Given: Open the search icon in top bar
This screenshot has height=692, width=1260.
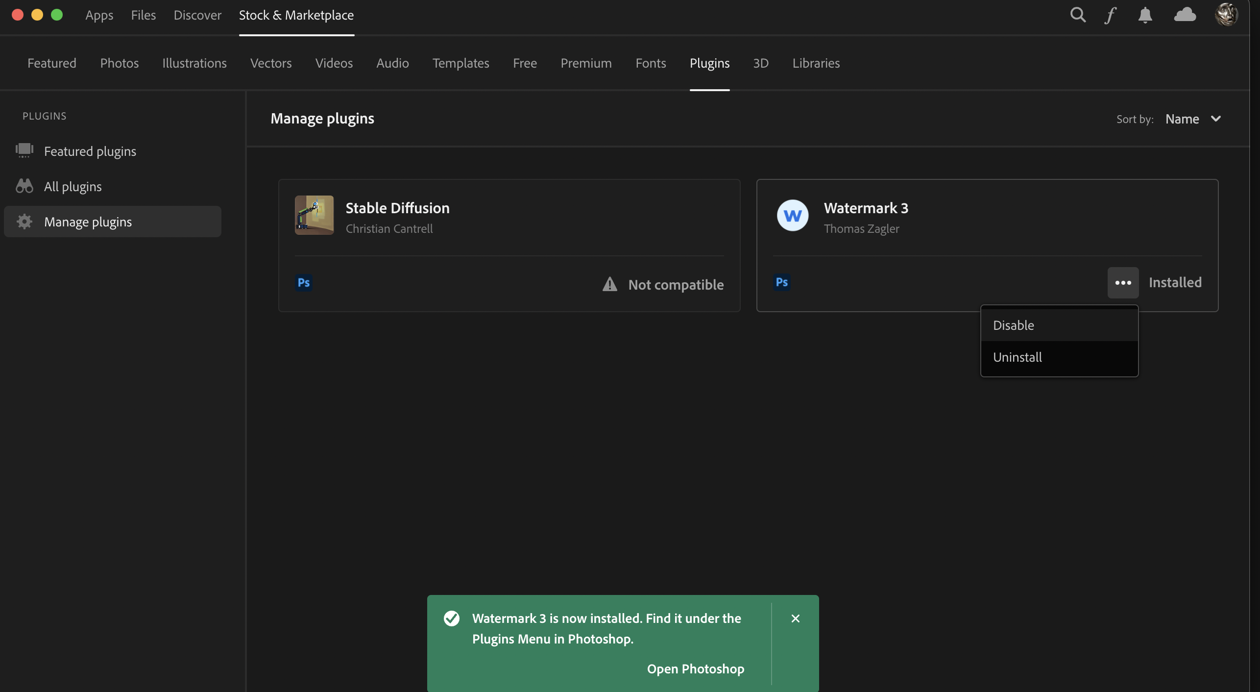Looking at the screenshot, I should click(1077, 15).
